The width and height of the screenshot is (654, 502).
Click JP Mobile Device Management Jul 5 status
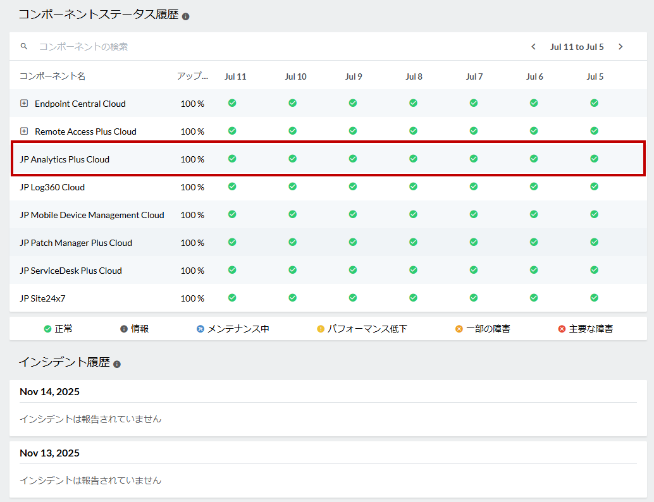click(595, 214)
